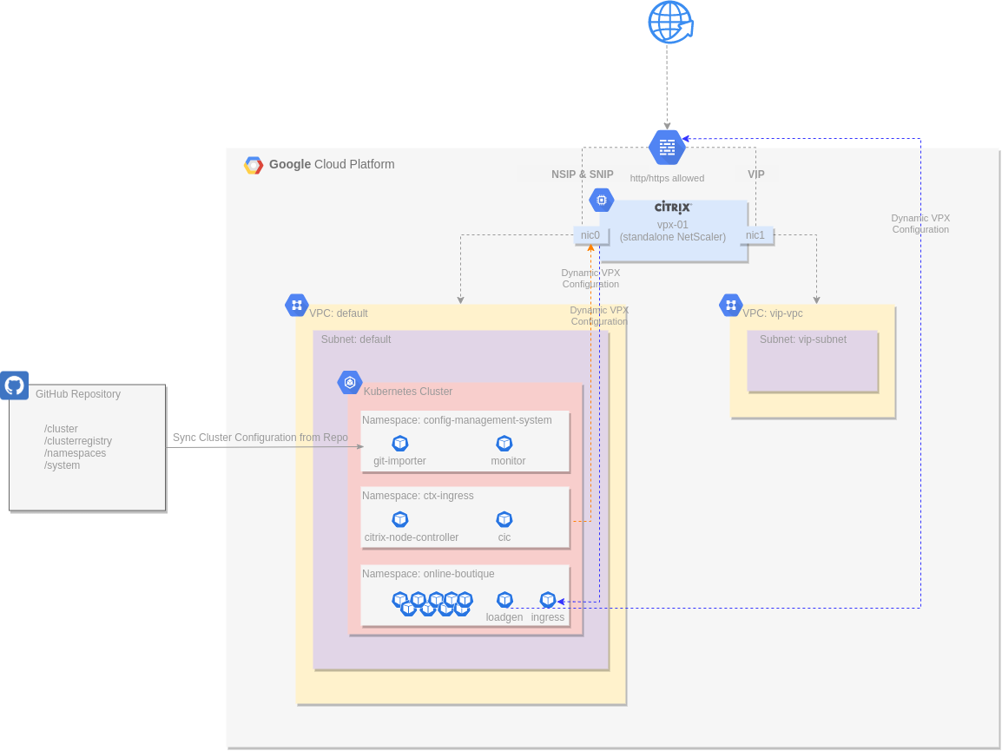Select the Citrix logo on vpx-01

click(x=673, y=208)
